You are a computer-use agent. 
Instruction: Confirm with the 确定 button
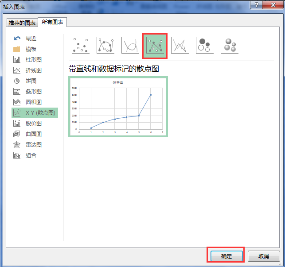pyautogui.click(x=226, y=256)
